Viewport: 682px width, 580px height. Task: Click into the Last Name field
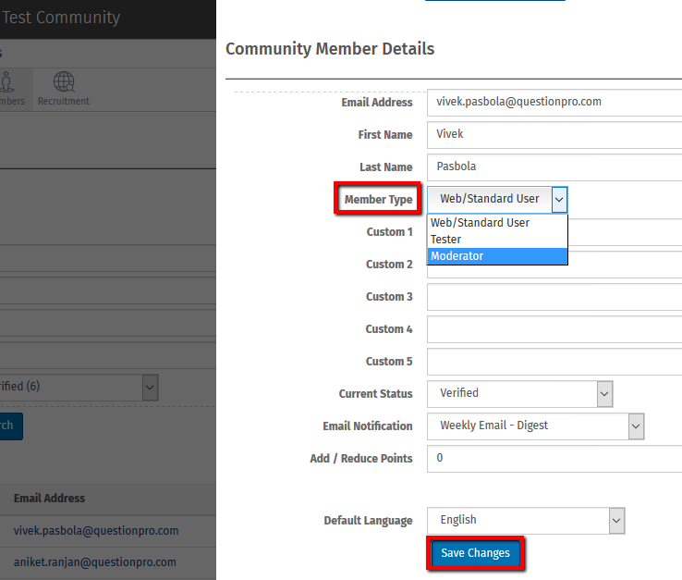(554, 167)
